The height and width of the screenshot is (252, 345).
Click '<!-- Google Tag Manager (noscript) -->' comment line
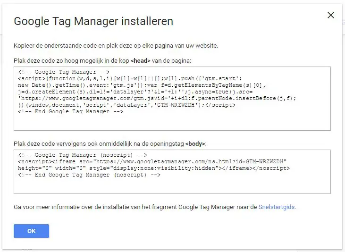83,155
